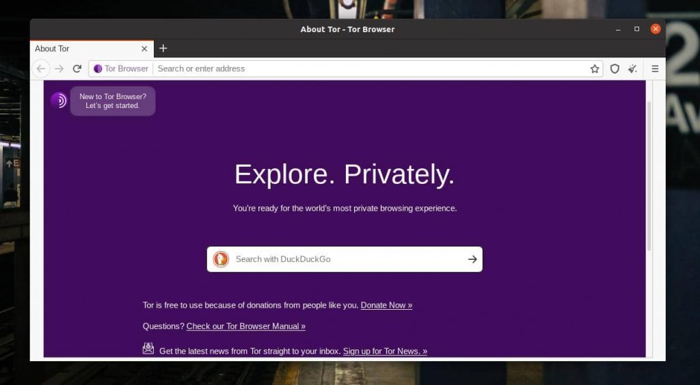
Task: Click the 'Explore. Privately.' heading
Action: 345,174
